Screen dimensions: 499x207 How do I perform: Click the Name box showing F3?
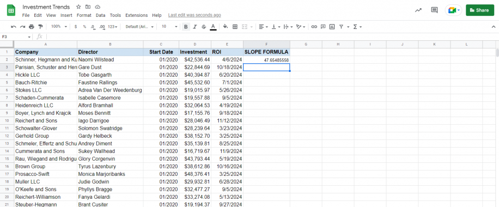click(16, 36)
